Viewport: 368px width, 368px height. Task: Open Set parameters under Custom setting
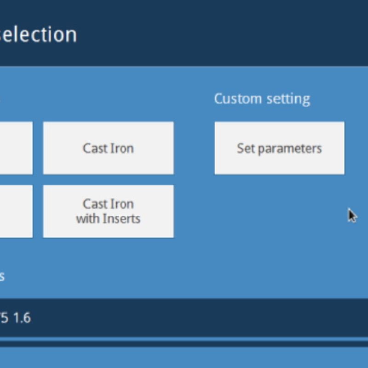tap(279, 148)
